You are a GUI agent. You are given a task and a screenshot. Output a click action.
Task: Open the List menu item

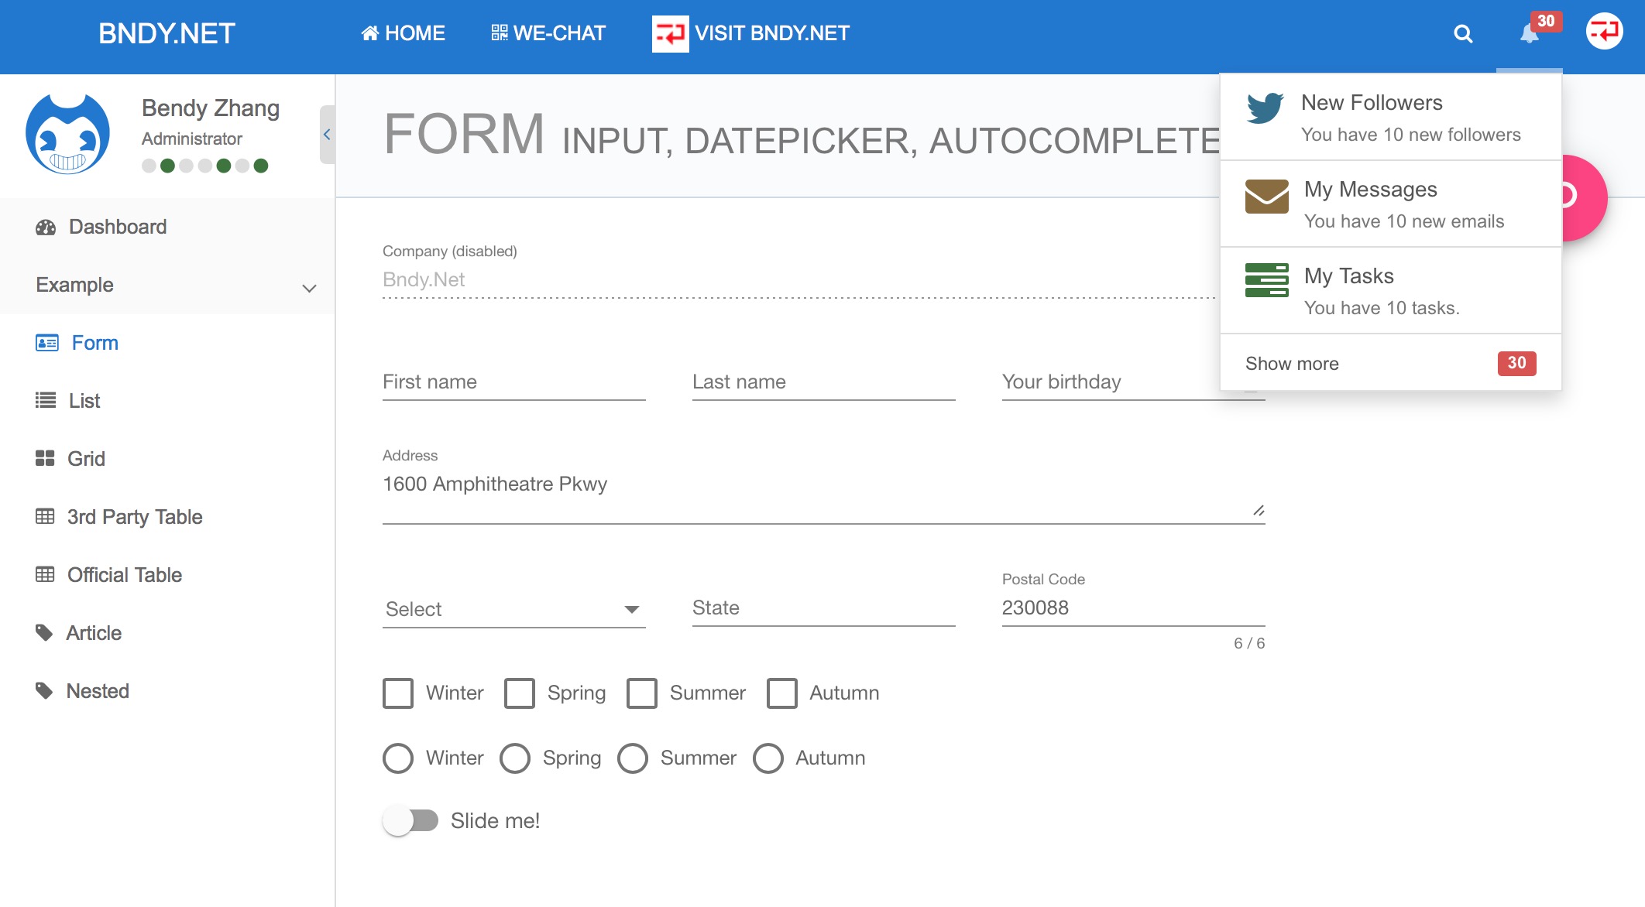pyautogui.click(x=84, y=401)
